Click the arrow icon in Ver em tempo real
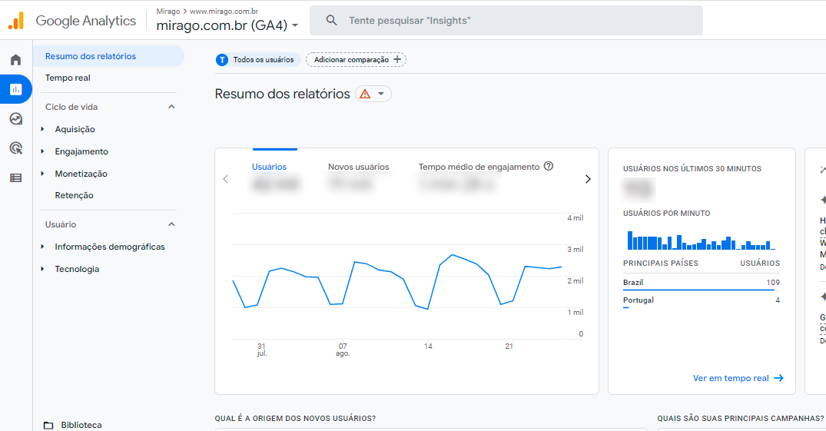826x431 pixels. pos(778,378)
